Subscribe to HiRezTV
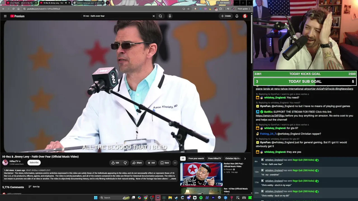Image resolution: width=358 pixels, height=201 pixels. click(x=34, y=162)
